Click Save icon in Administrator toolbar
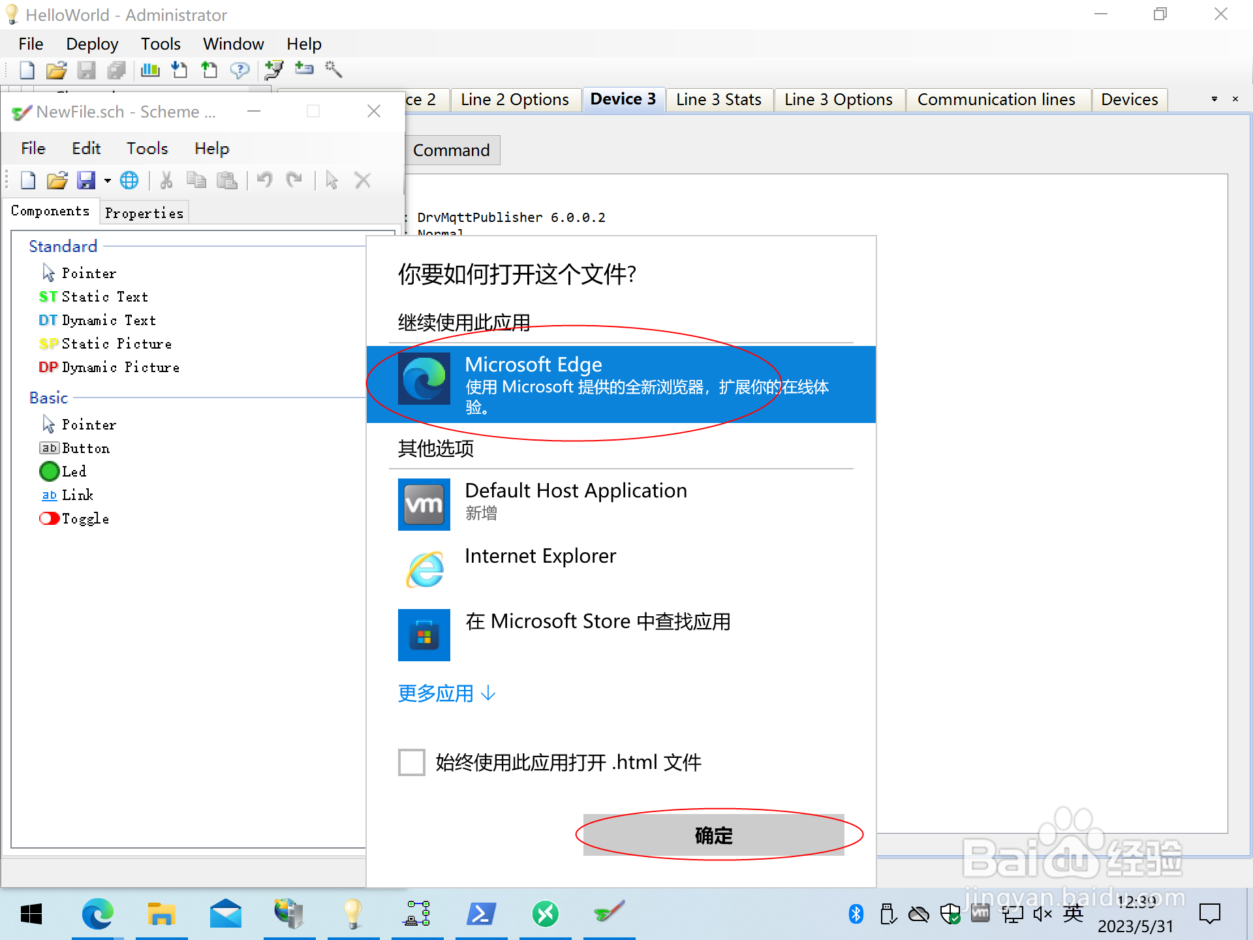This screenshot has width=1253, height=940. (x=86, y=70)
